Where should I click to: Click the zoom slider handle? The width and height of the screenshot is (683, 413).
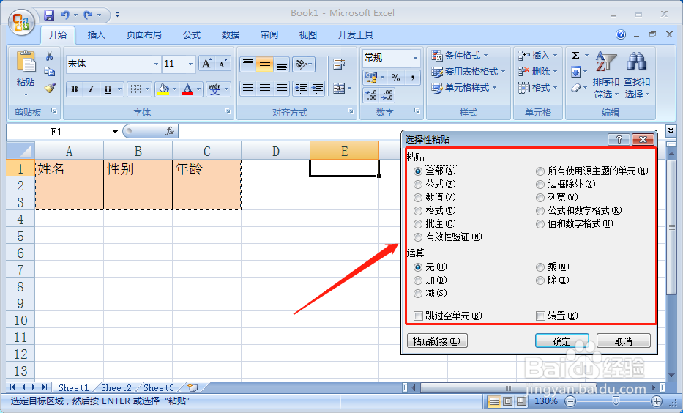point(616,401)
